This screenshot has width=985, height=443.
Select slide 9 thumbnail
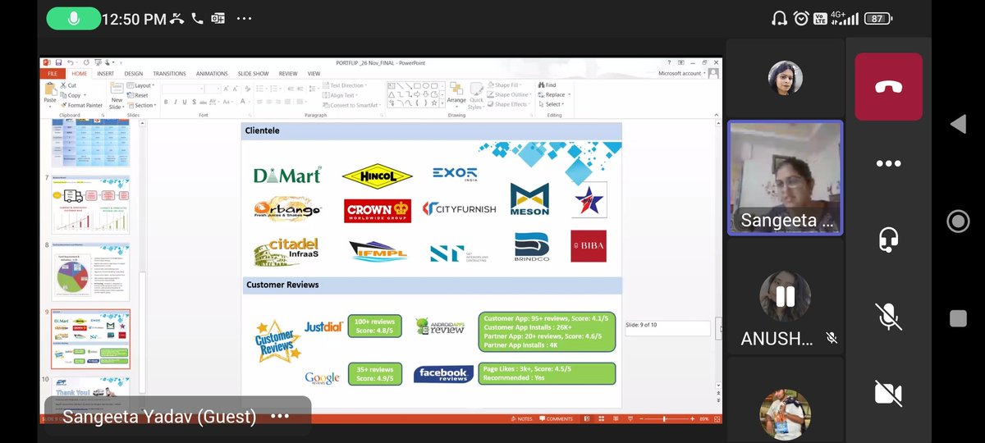[90, 340]
